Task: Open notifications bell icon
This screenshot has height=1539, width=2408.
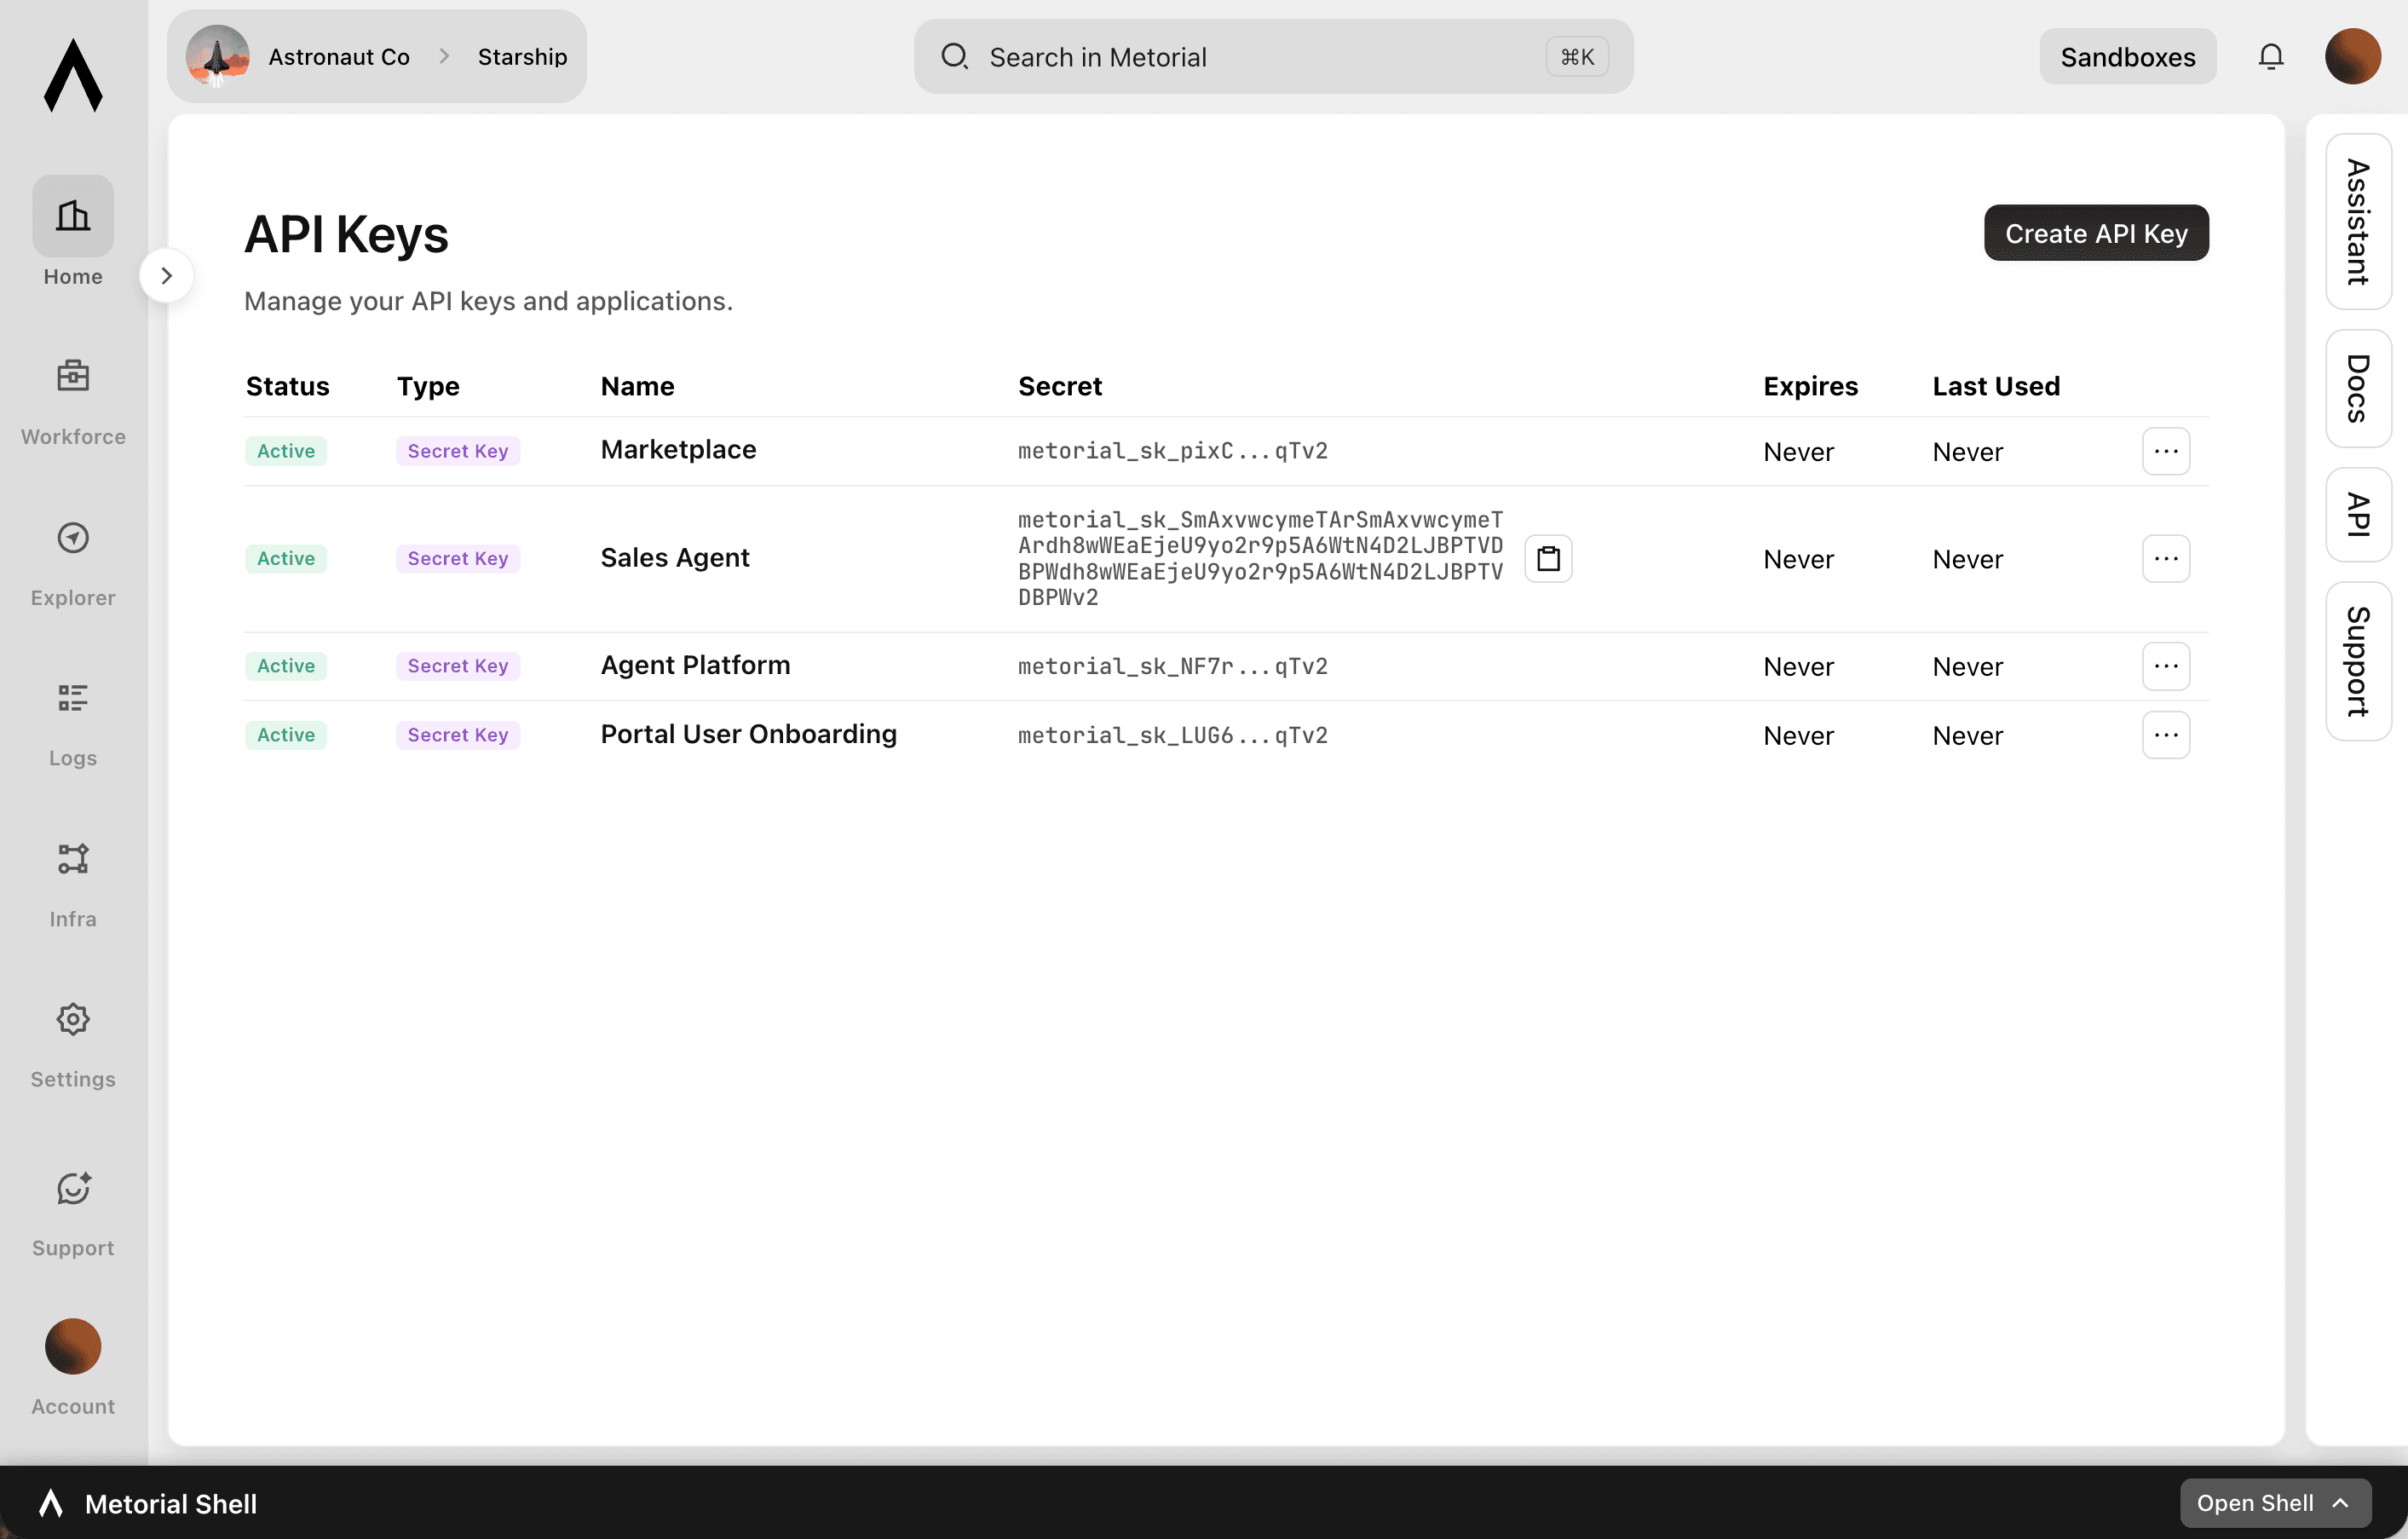Action: click(x=2271, y=57)
